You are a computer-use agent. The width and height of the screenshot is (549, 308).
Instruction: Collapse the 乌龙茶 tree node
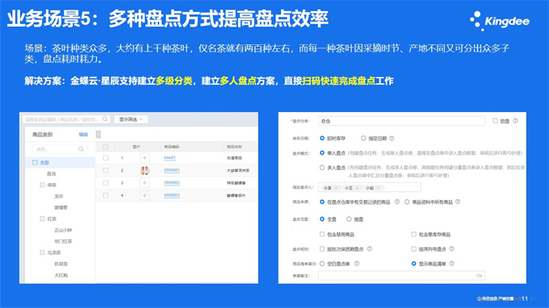pos(42,252)
